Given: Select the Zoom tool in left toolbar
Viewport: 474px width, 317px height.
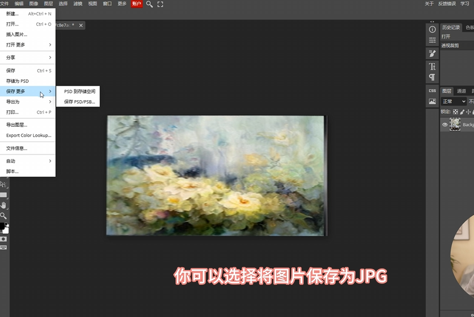Looking at the screenshot, I should (3, 216).
